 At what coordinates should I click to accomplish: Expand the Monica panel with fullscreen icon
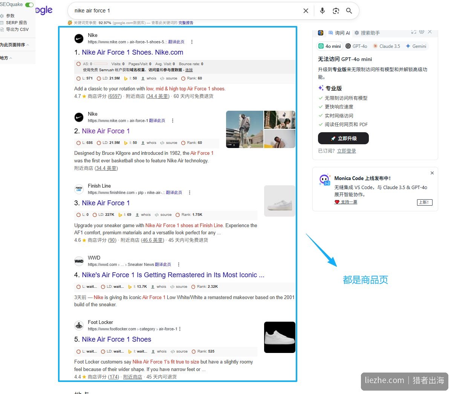click(413, 32)
